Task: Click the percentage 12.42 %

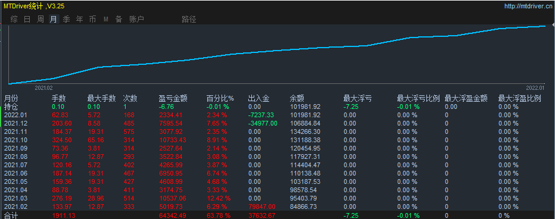Action: point(219,198)
